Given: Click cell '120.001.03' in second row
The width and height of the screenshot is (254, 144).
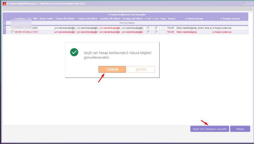Looking at the screenshot, I should 20,32.
